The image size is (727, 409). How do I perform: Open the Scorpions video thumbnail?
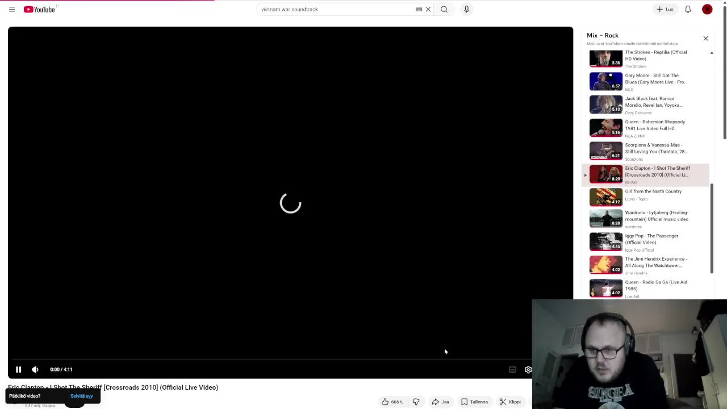(x=605, y=152)
